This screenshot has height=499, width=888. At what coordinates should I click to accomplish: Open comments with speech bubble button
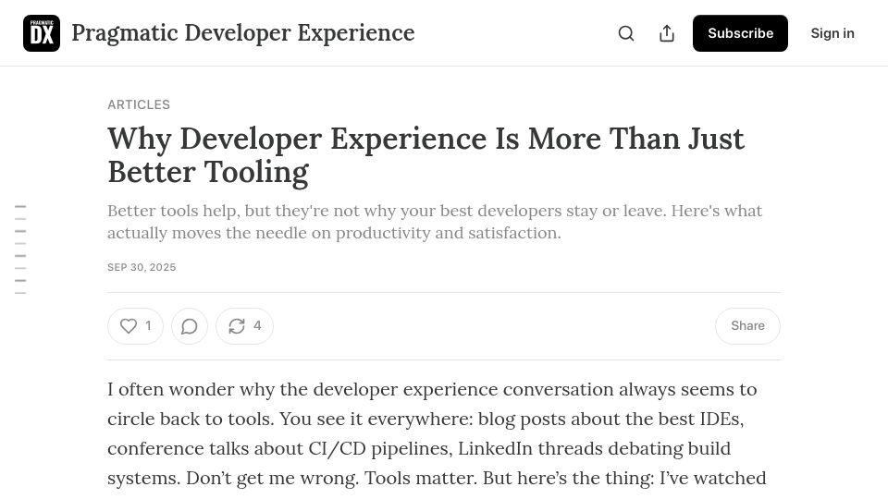(189, 326)
